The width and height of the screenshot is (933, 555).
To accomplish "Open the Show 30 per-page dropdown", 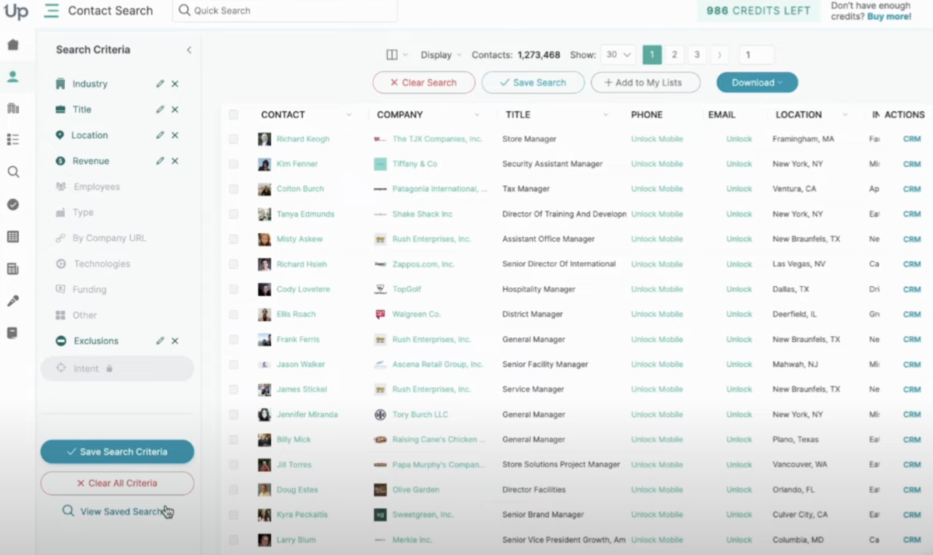I will pyautogui.click(x=618, y=55).
